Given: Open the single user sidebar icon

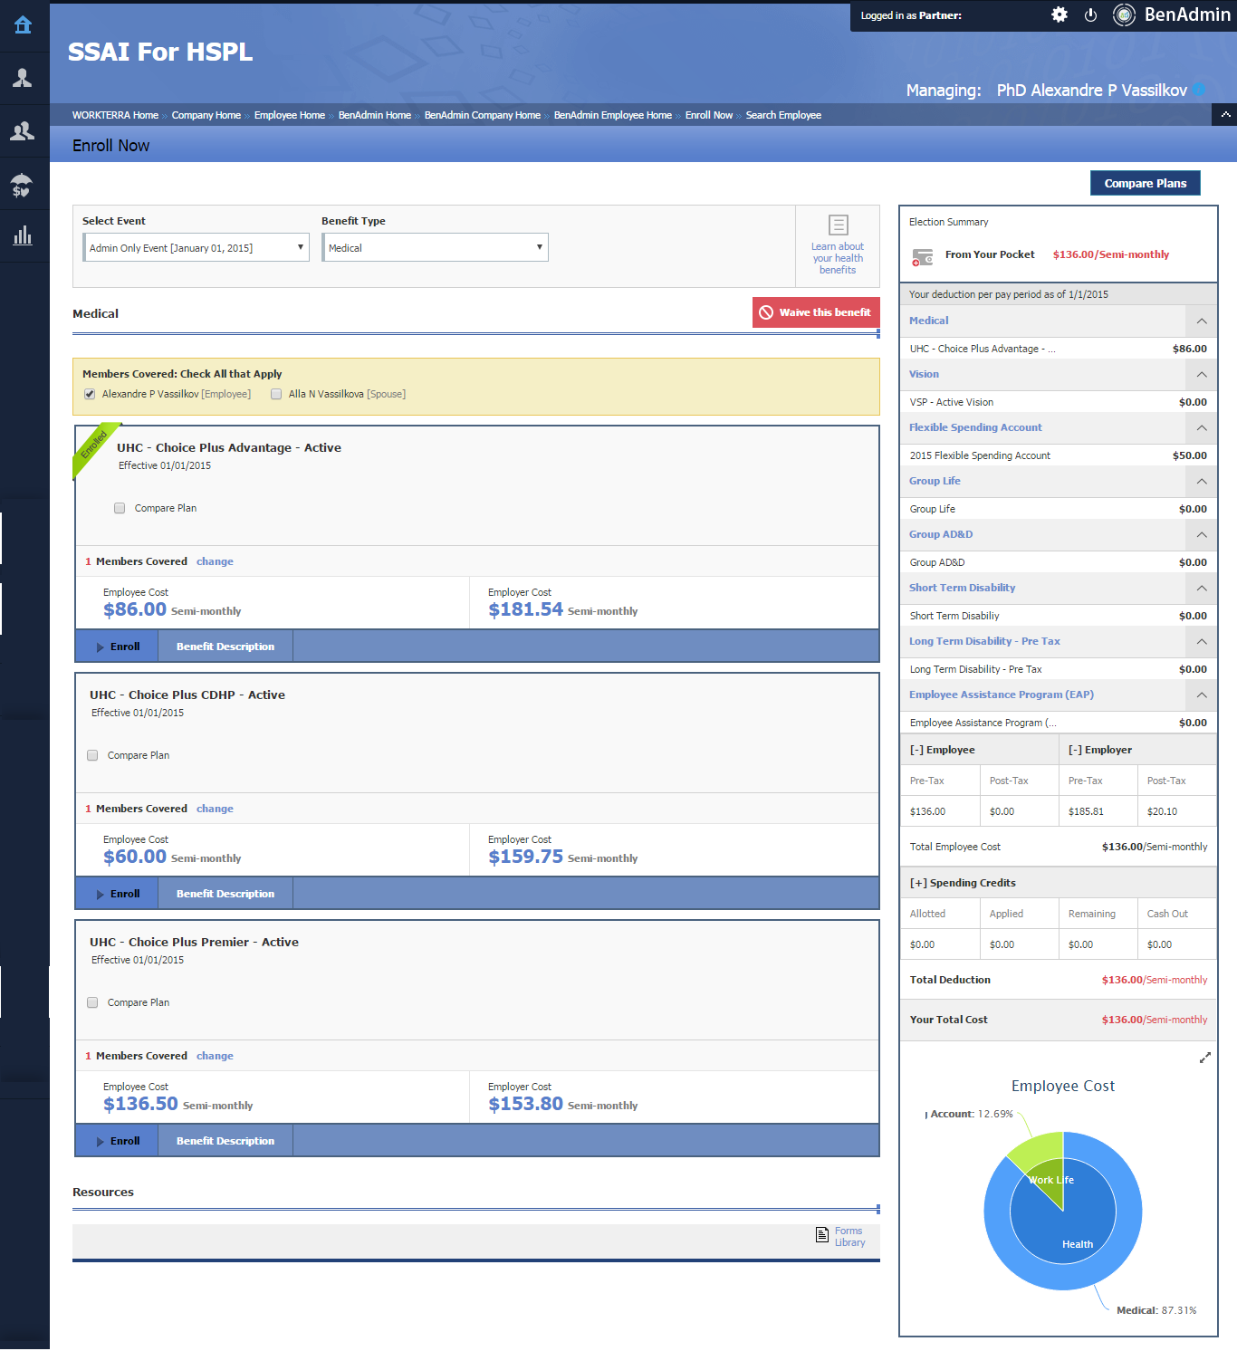Looking at the screenshot, I should point(23,79).
